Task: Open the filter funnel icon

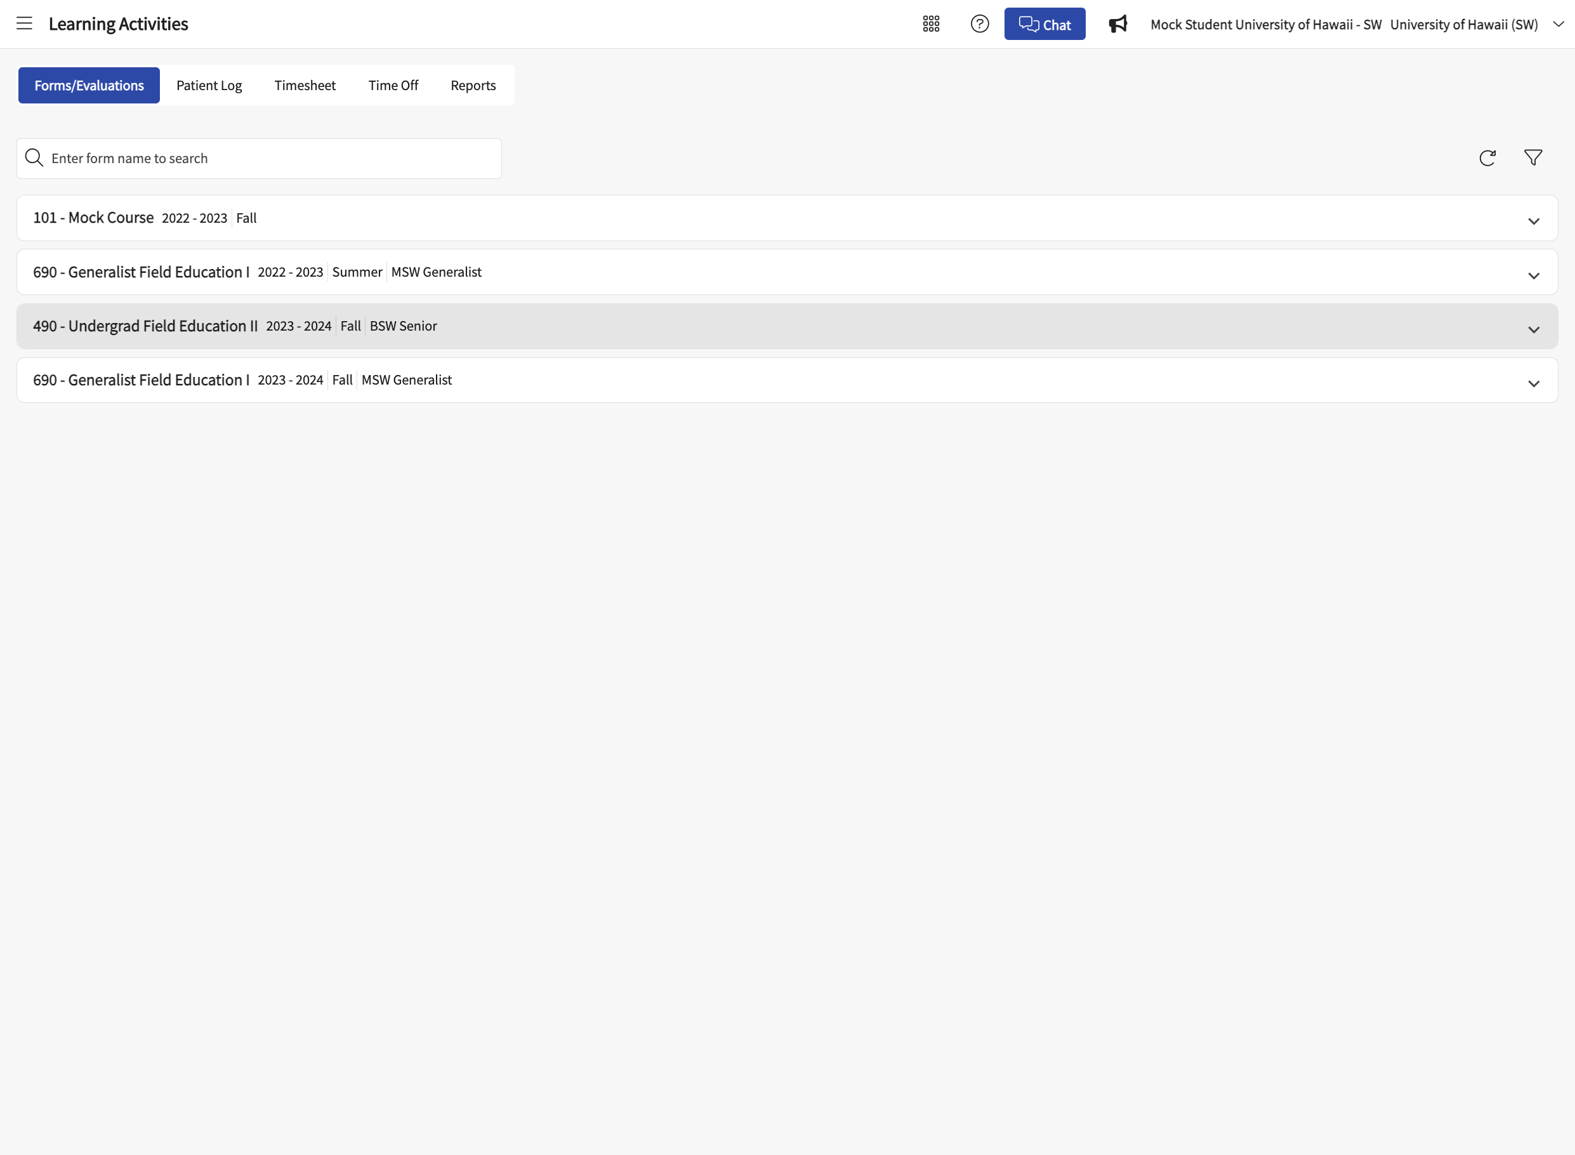Action: point(1532,158)
